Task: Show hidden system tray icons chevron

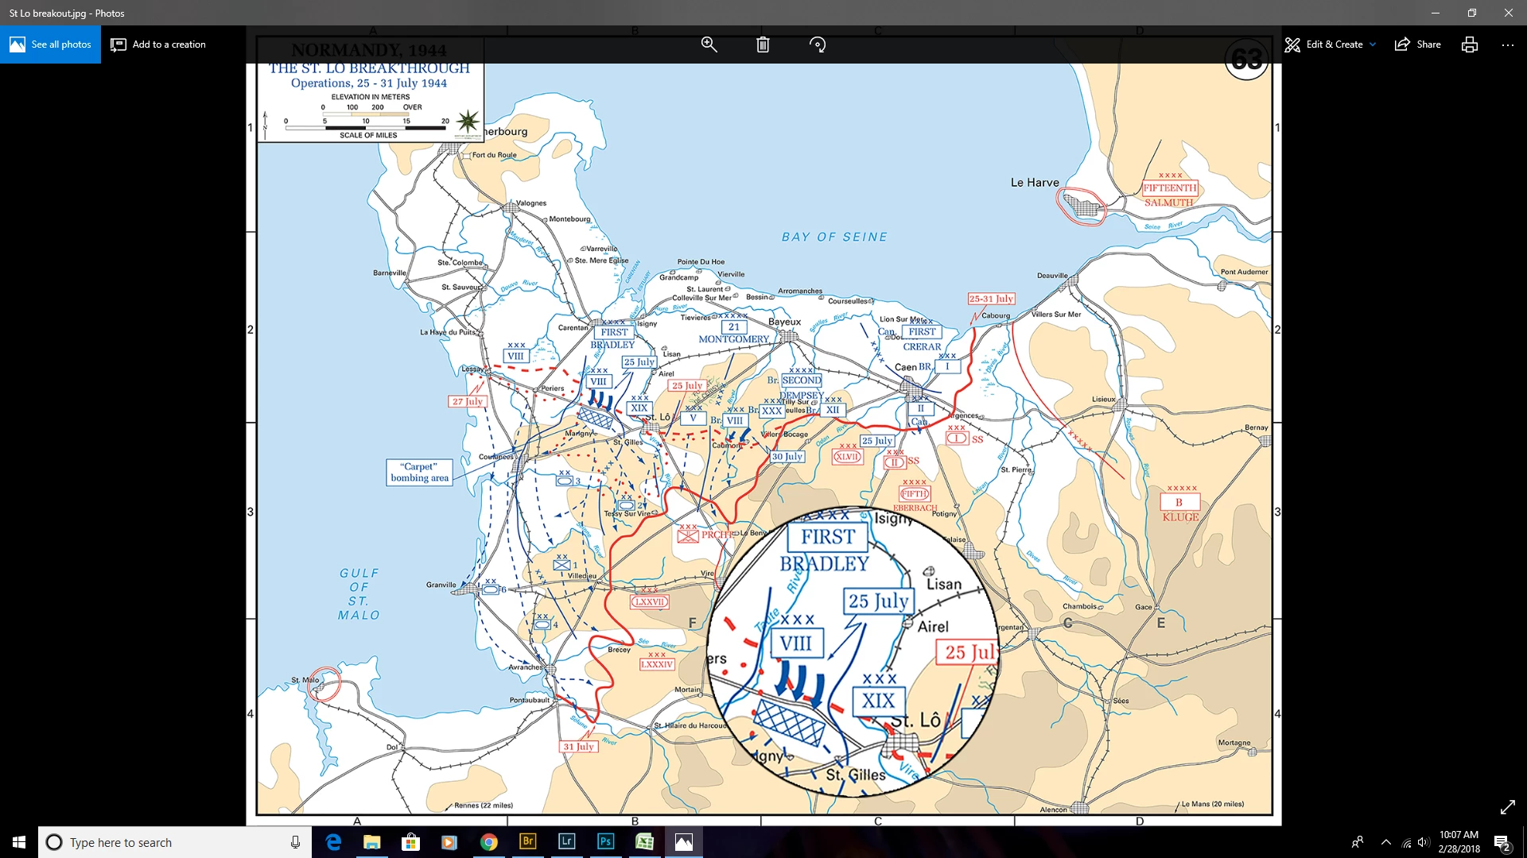Action: [1386, 842]
